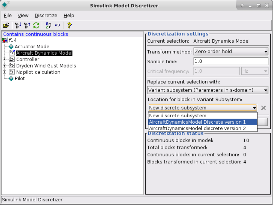Screen dimensions: 273x205
Task: Open the Replace current selection dropdown
Action: 208,90
